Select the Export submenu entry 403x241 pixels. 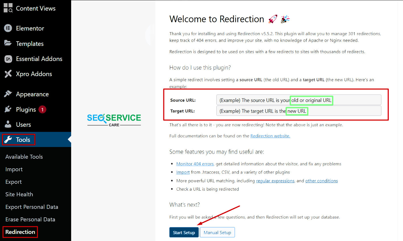[x=13, y=181]
